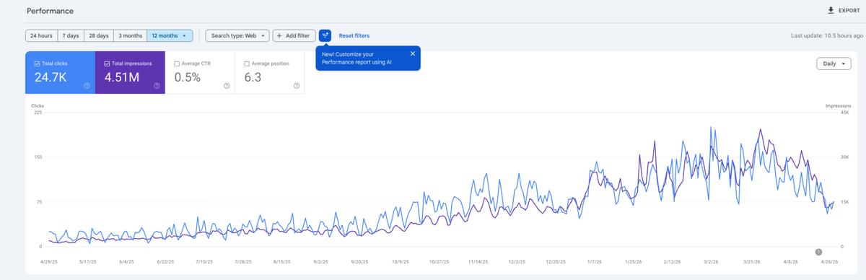Click the 6/22/25 date label
Screen dimensions: 866x280
(x=165, y=262)
